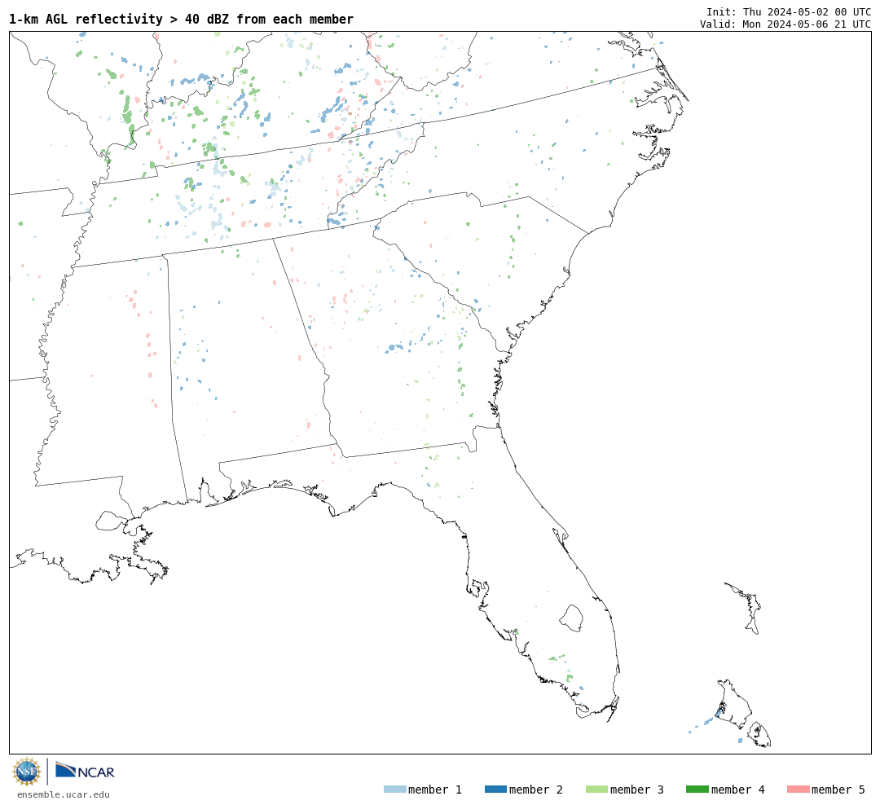Click the 'Valid: Mon 2024-05-06 21 UTC' text
Screen dimensions: 880x805
pyautogui.click(x=785, y=24)
